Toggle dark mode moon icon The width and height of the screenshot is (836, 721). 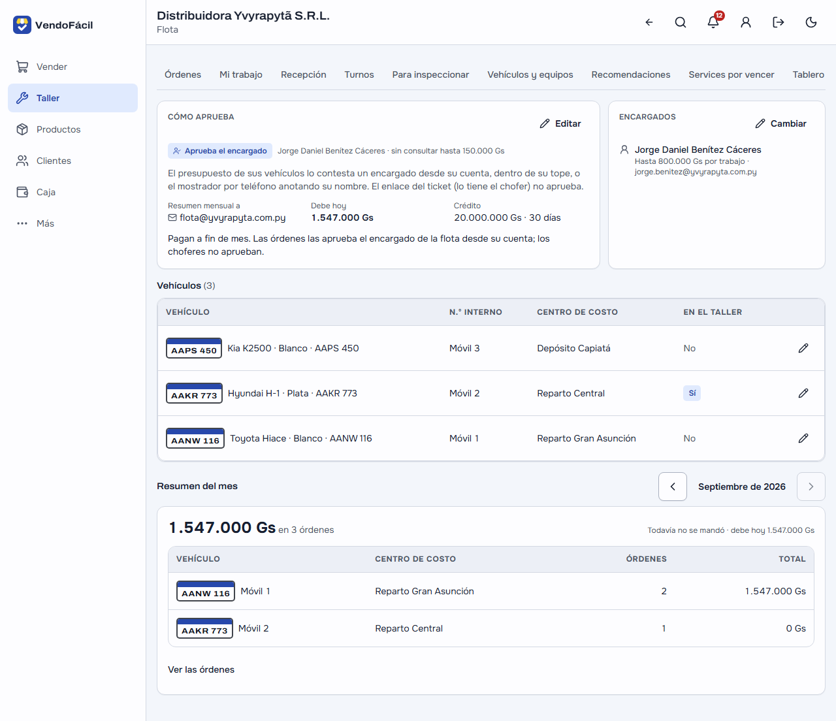(811, 22)
